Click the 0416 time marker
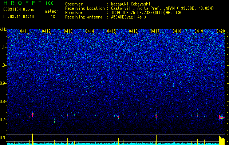This screenshot has width=229, height=145. (133, 31)
